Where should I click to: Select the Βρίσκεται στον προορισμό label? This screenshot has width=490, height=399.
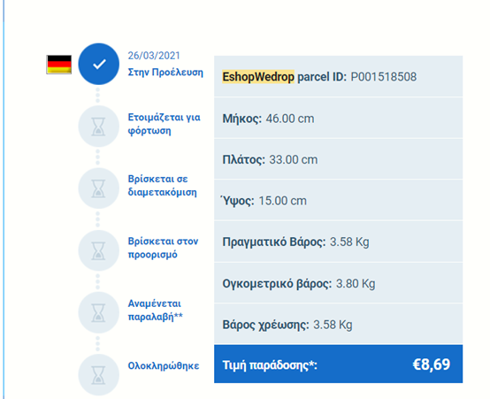click(x=163, y=248)
